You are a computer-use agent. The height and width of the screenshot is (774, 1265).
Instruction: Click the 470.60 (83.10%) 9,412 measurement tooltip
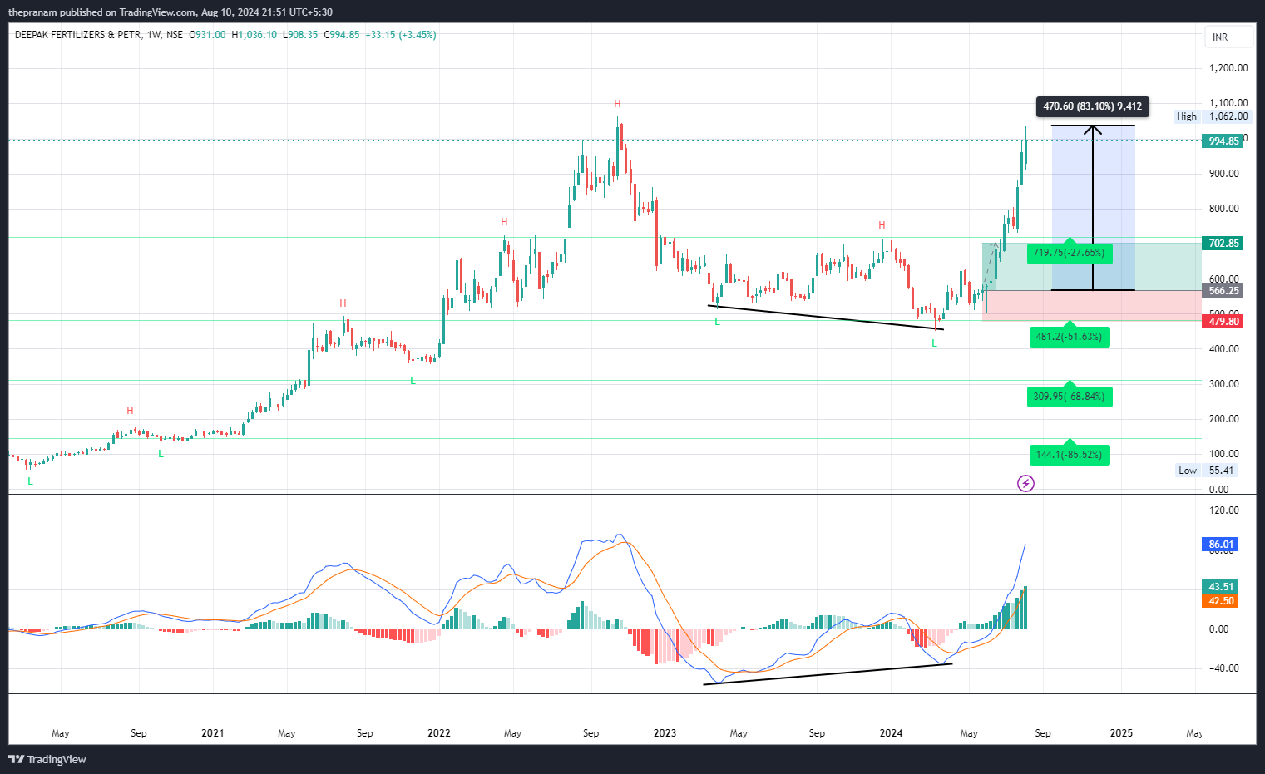1093,106
